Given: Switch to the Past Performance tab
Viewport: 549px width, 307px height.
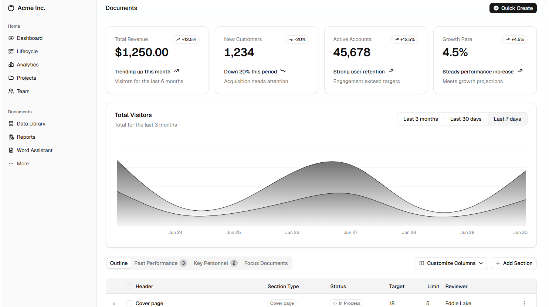Looking at the screenshot, I should click(160, 263).
